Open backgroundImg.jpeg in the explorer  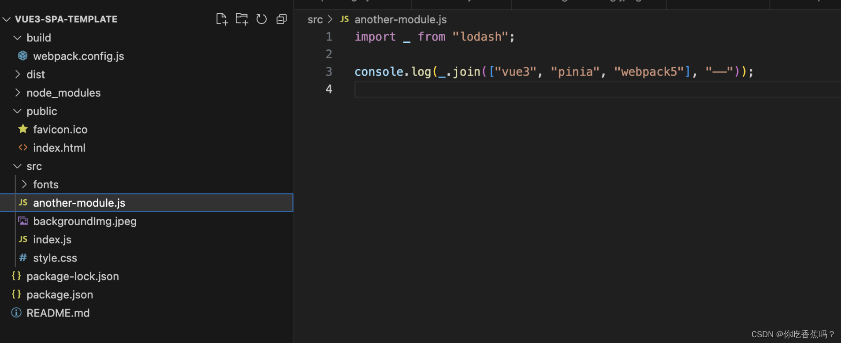[x=85, y=221]
